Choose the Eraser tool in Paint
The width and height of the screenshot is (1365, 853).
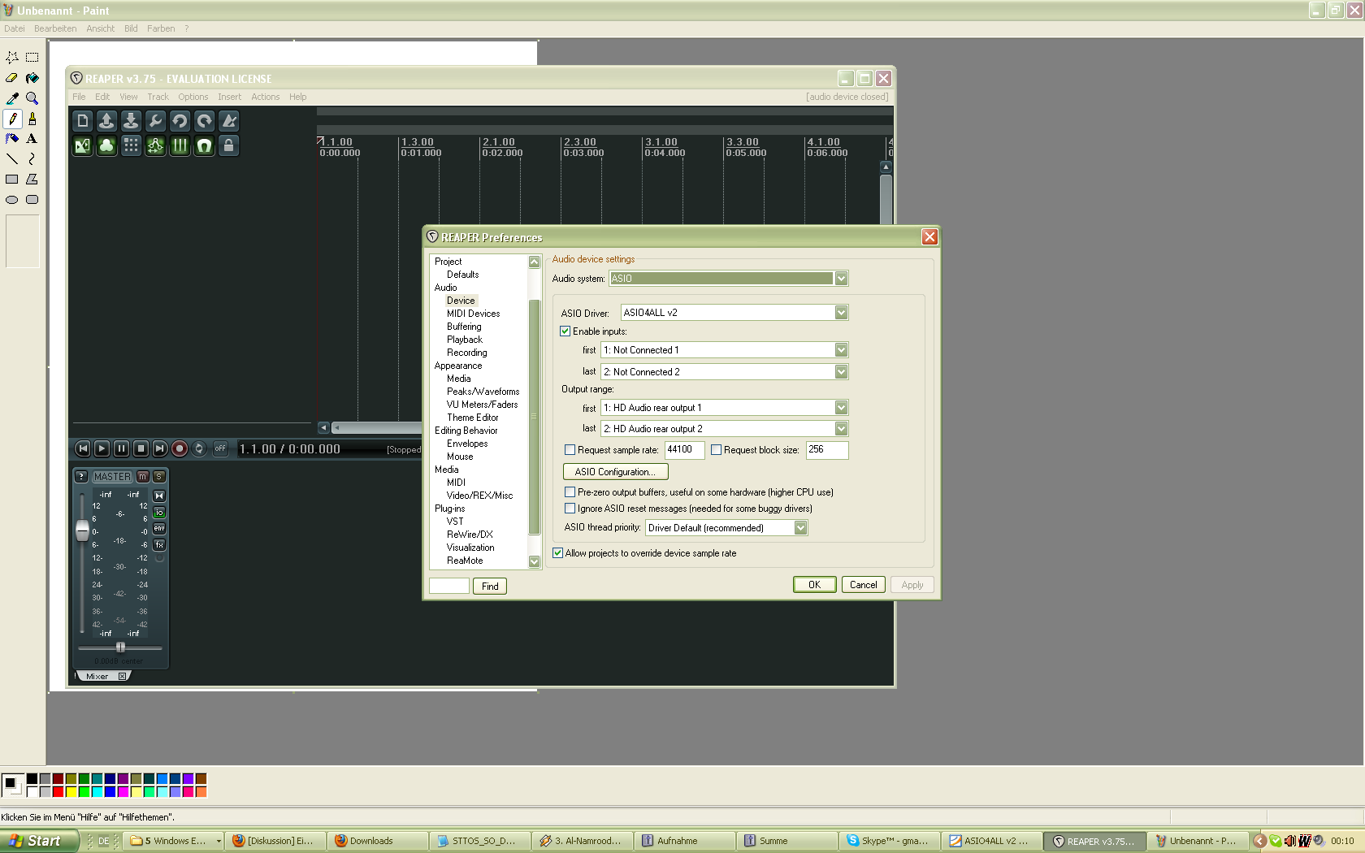[12, 78]
